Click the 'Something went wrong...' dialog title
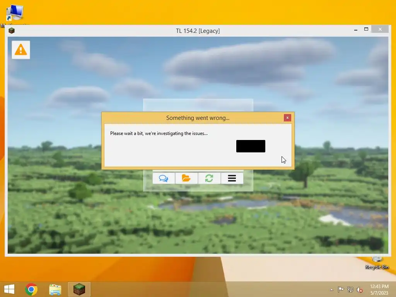This screenshot has width=396, height=297. pos(198,118)
